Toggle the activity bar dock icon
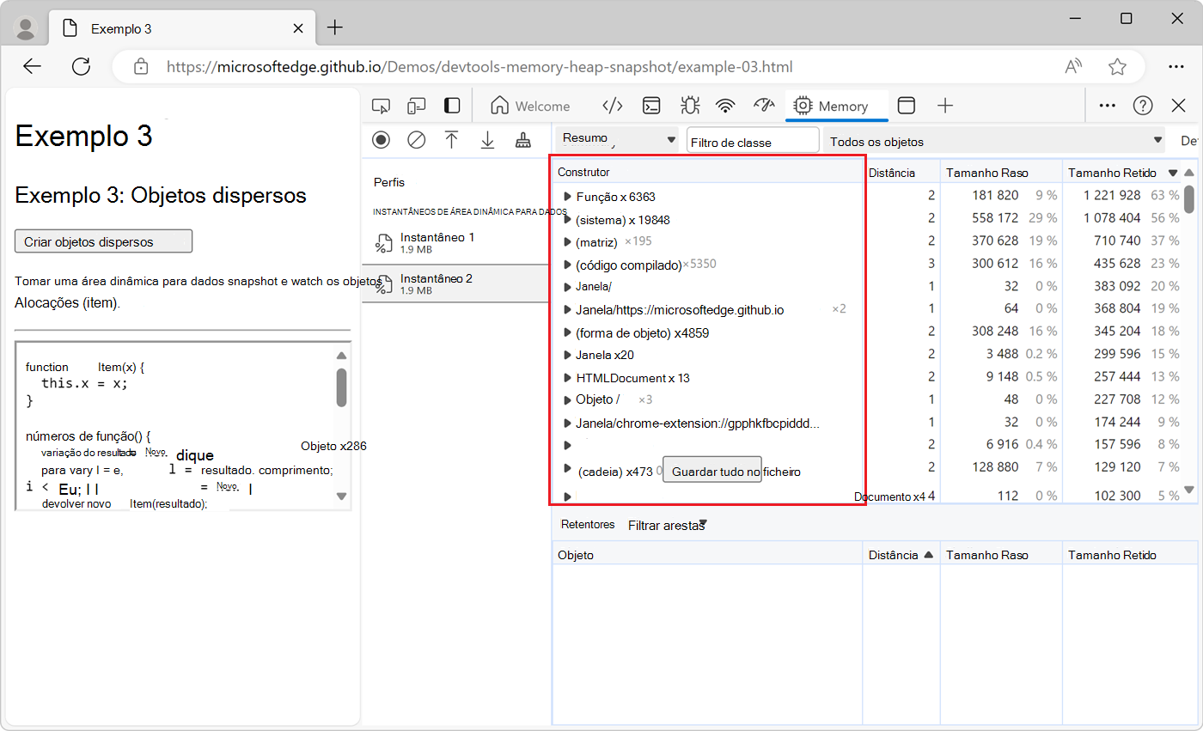1203x731 pixels. tap(452, 106)
